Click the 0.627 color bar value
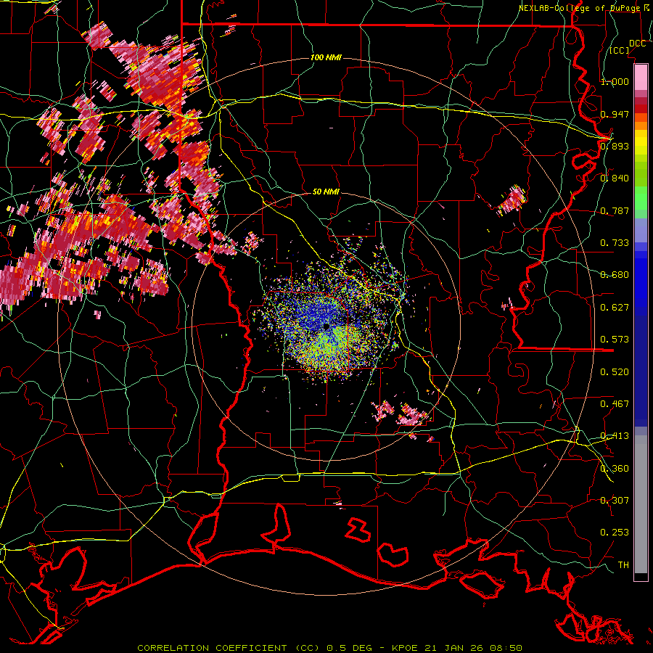 point(615,308)
